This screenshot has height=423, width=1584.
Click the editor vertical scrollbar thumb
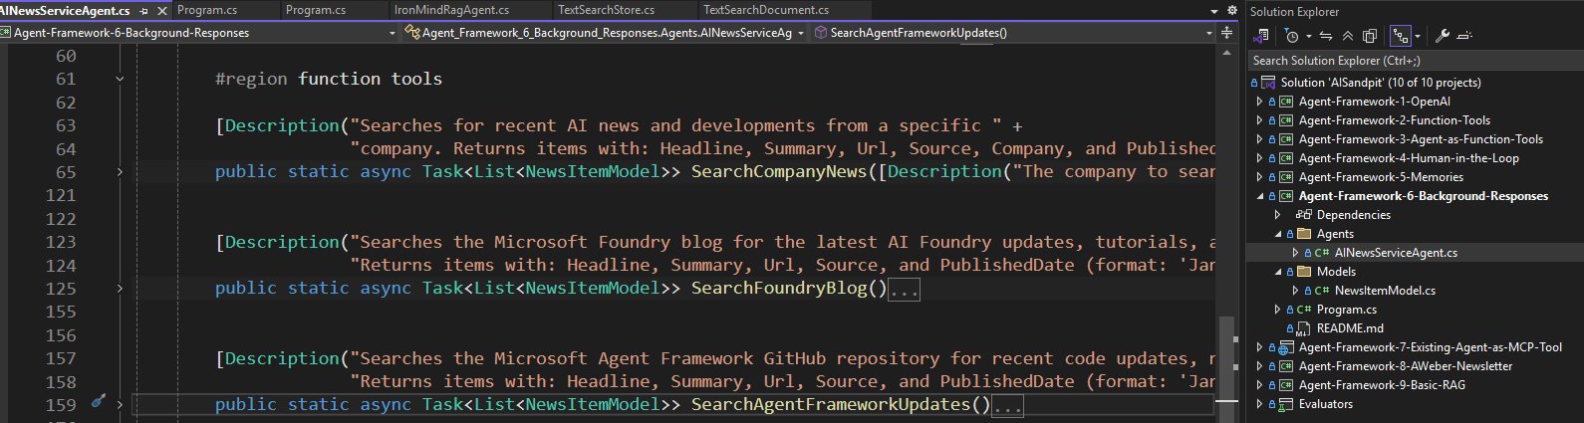[1227, 358]
